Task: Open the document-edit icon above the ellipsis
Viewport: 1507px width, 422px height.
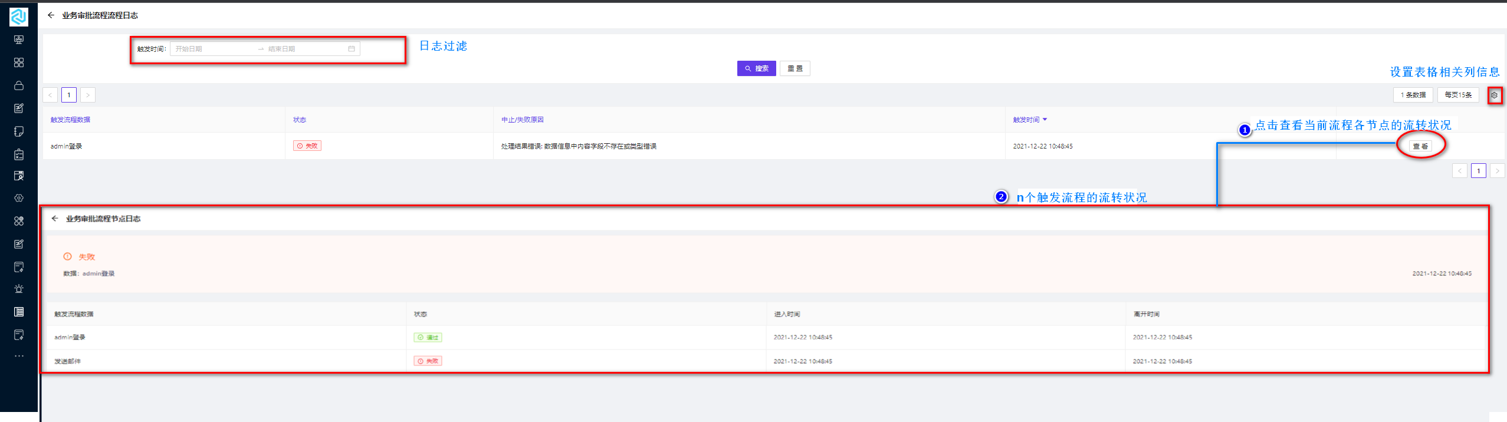Action: tap(19, 335)
